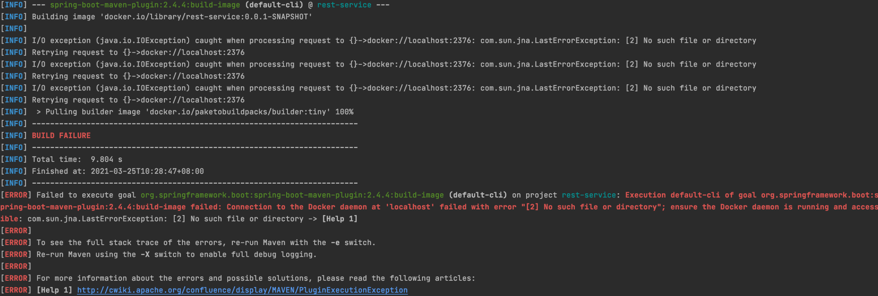
Task: Open the cwiki.apache.org PluginExecutionException link
Action: click(242, 290)
